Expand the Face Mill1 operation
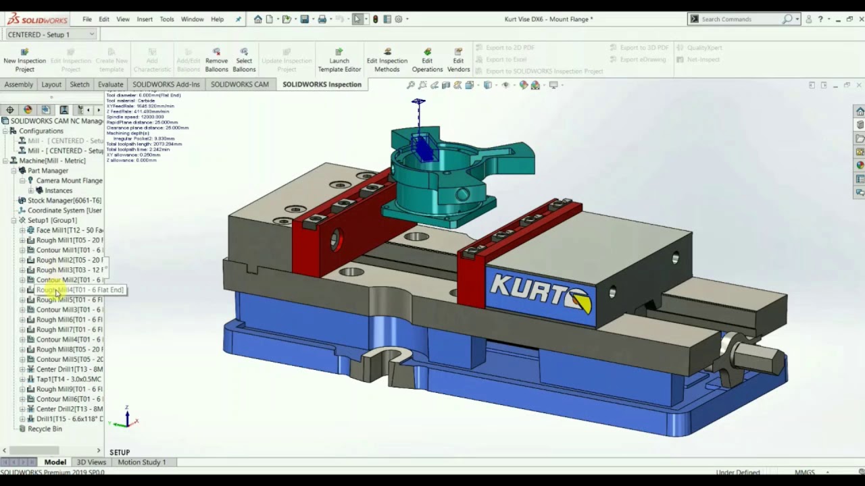This screenshot has height=486, width=865. (22, 230)
